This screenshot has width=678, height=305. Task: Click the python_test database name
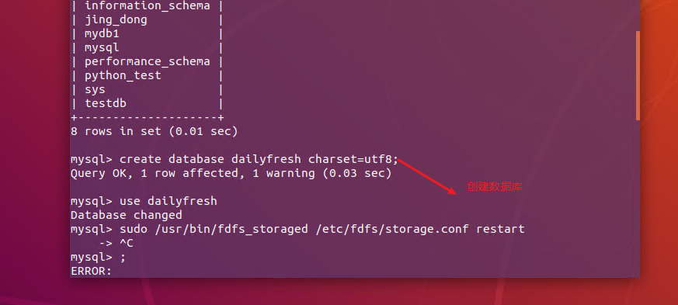click(x=123, y=75)
